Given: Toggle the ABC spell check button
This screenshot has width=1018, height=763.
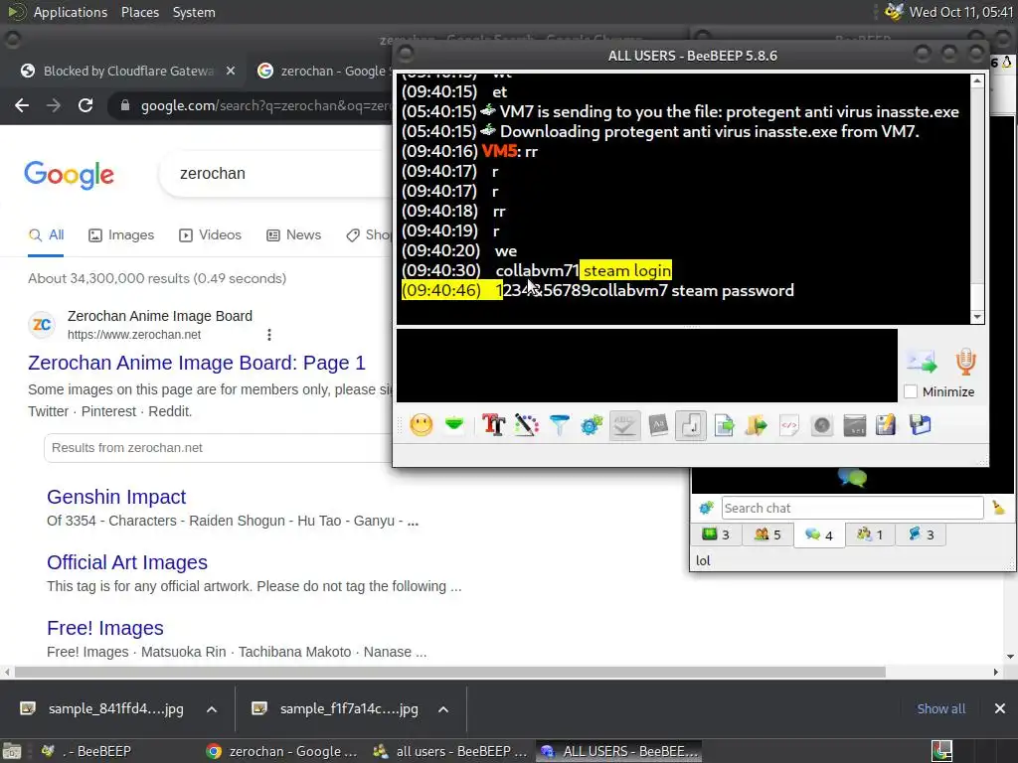Looking at the screenshot, I should (624, 425).
